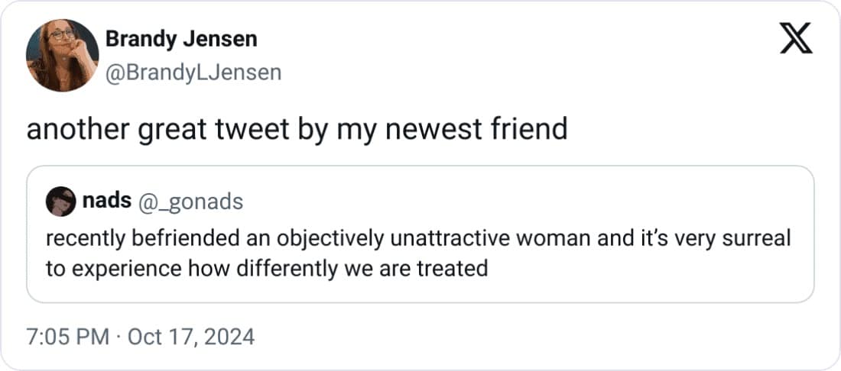This screenshot has width=841, height=371.
Task: Click the Oct 17, 2024 date
Action: [x=190, y=336]
